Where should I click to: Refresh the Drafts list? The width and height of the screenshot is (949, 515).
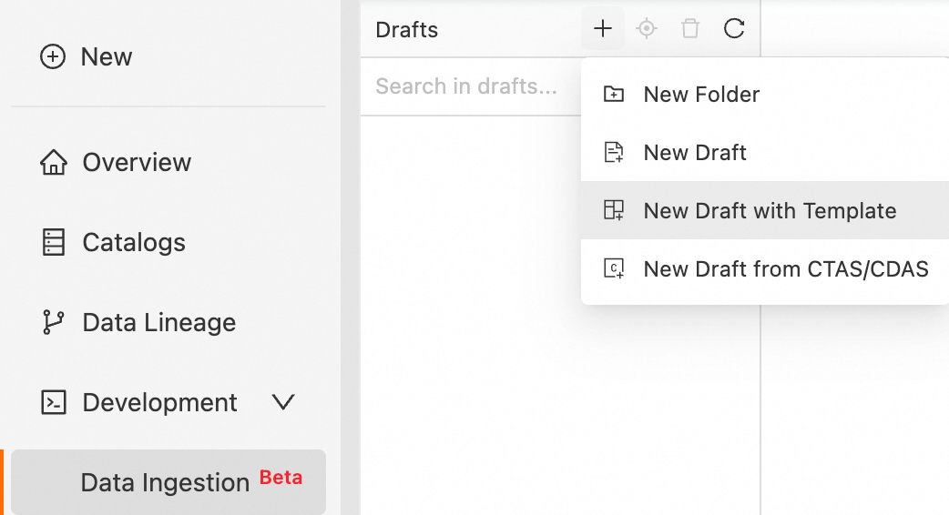734,29
